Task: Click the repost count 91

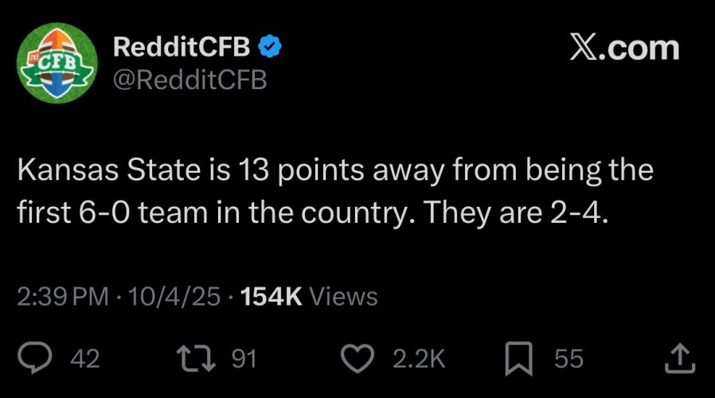Action: [x=244, y=359]
